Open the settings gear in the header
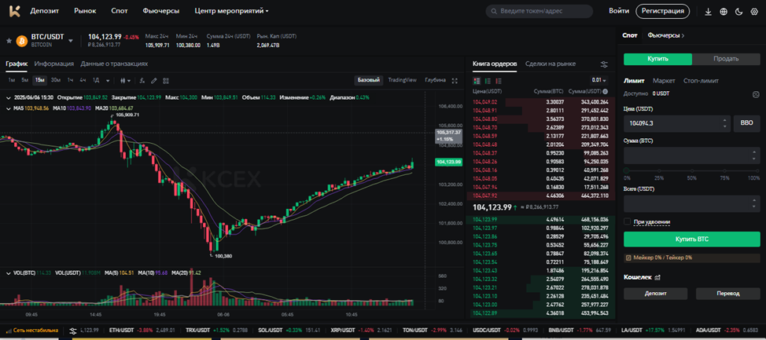The width and height of the screenshot is (766, 340). (x=753, y=11)
